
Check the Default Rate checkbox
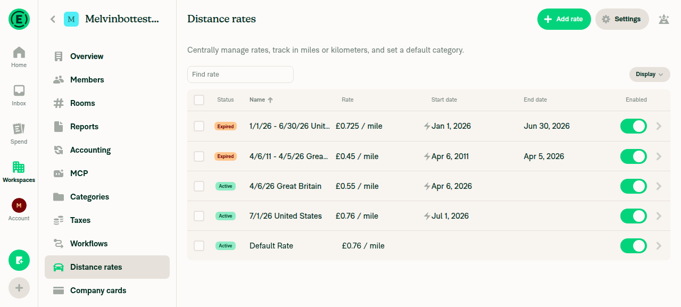click(199, 246)
